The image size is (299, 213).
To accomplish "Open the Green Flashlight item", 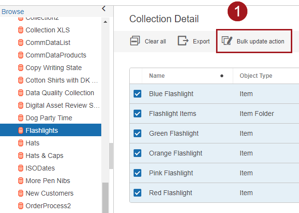I will pos(174,133).
